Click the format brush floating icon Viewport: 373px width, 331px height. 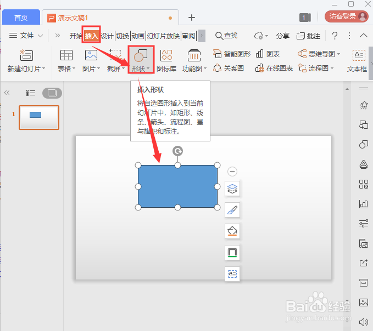[x=232, y=210]
